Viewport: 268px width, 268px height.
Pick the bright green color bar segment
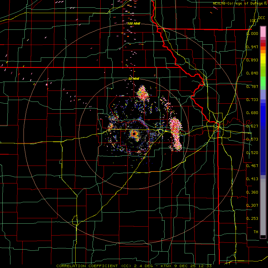pos(263,81)
